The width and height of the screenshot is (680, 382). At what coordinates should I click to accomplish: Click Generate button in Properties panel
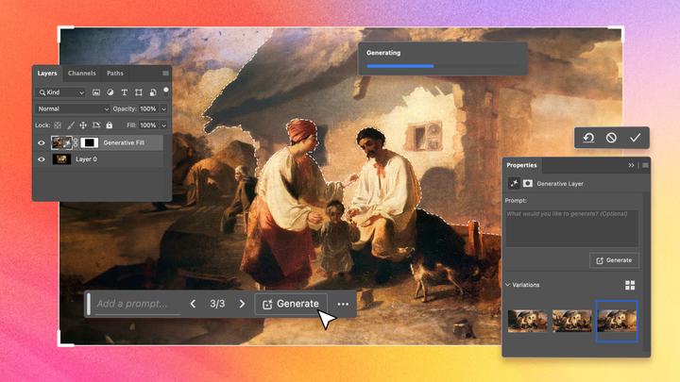[x=614, y=260]
